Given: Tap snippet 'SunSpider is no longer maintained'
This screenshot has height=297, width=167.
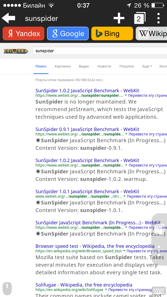Looking at the screenshot, I should (x=81, y=102).
